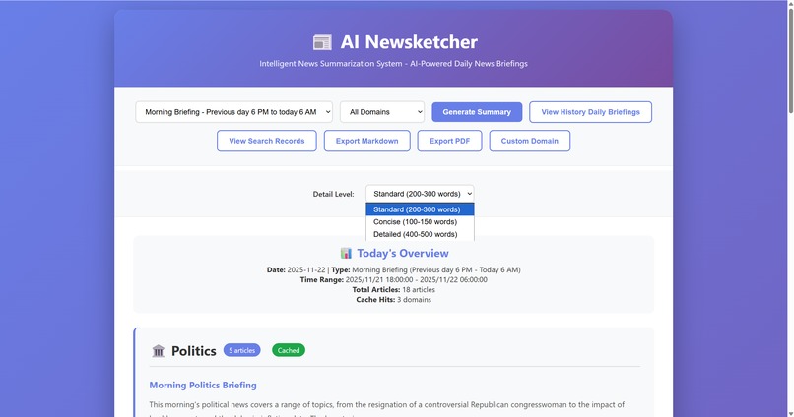Click the government building icon beside Politics

coord(159,351)
